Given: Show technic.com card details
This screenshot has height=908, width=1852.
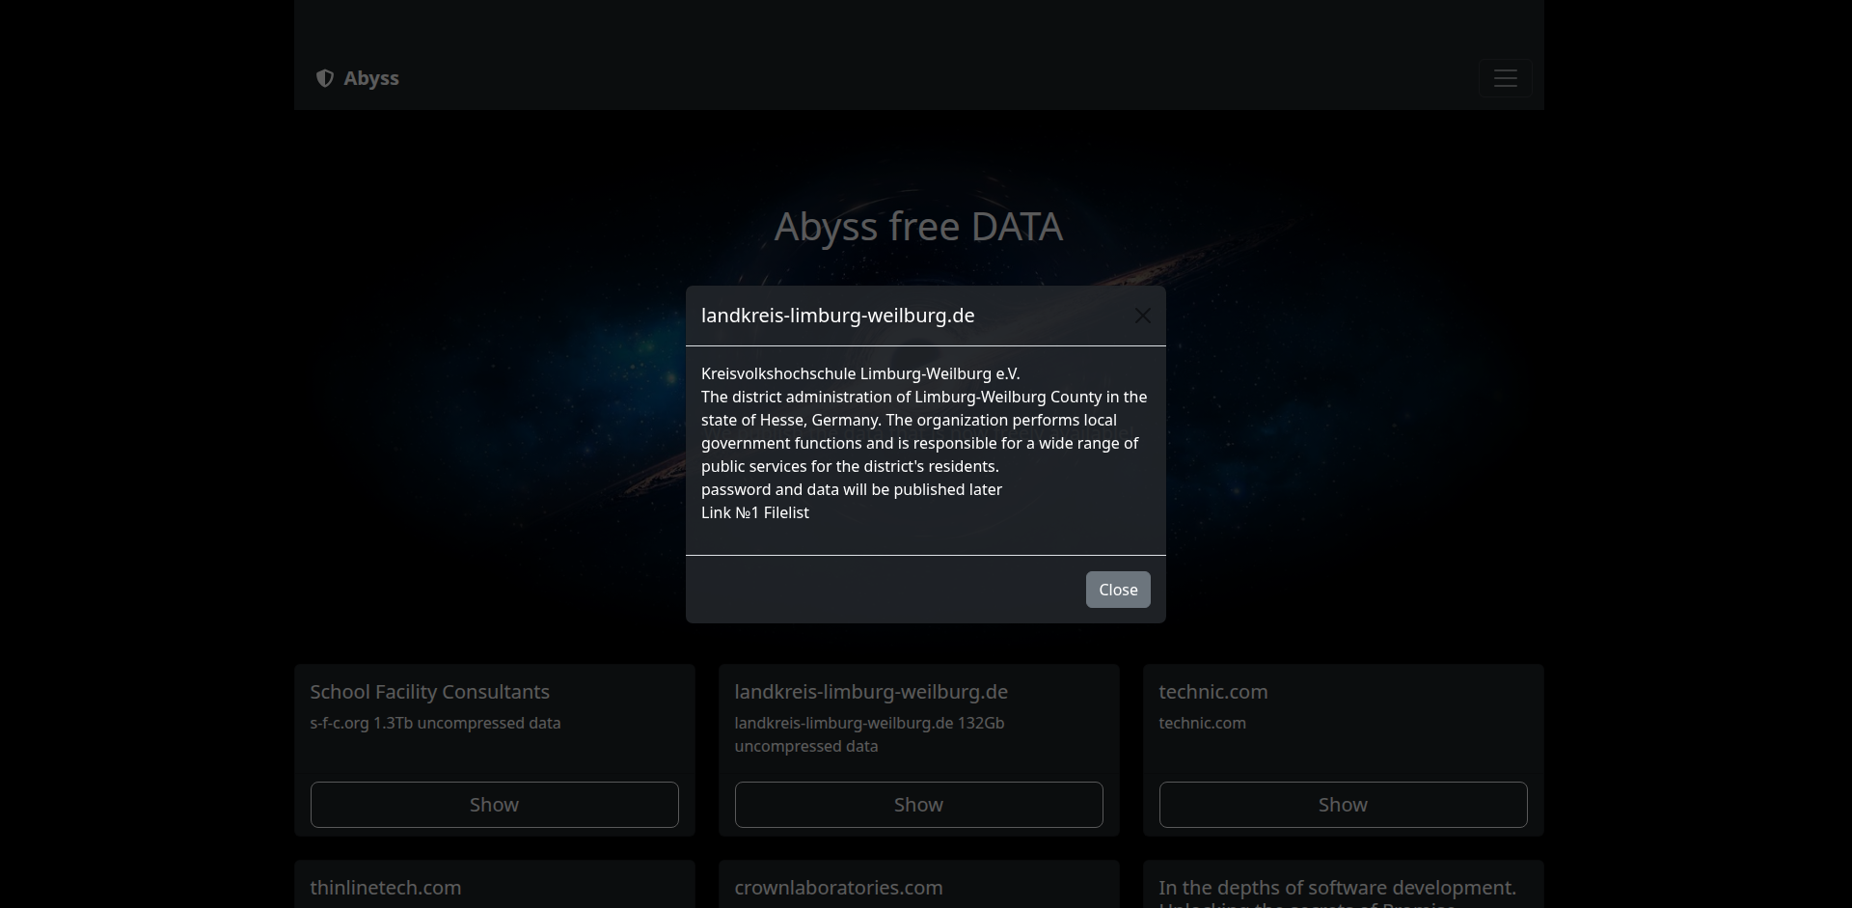Looking at the screenshot, I should (1343, 805).
